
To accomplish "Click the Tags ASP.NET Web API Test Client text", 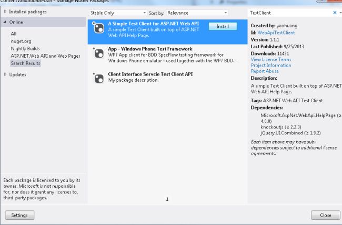I will (x=287, y=100).
